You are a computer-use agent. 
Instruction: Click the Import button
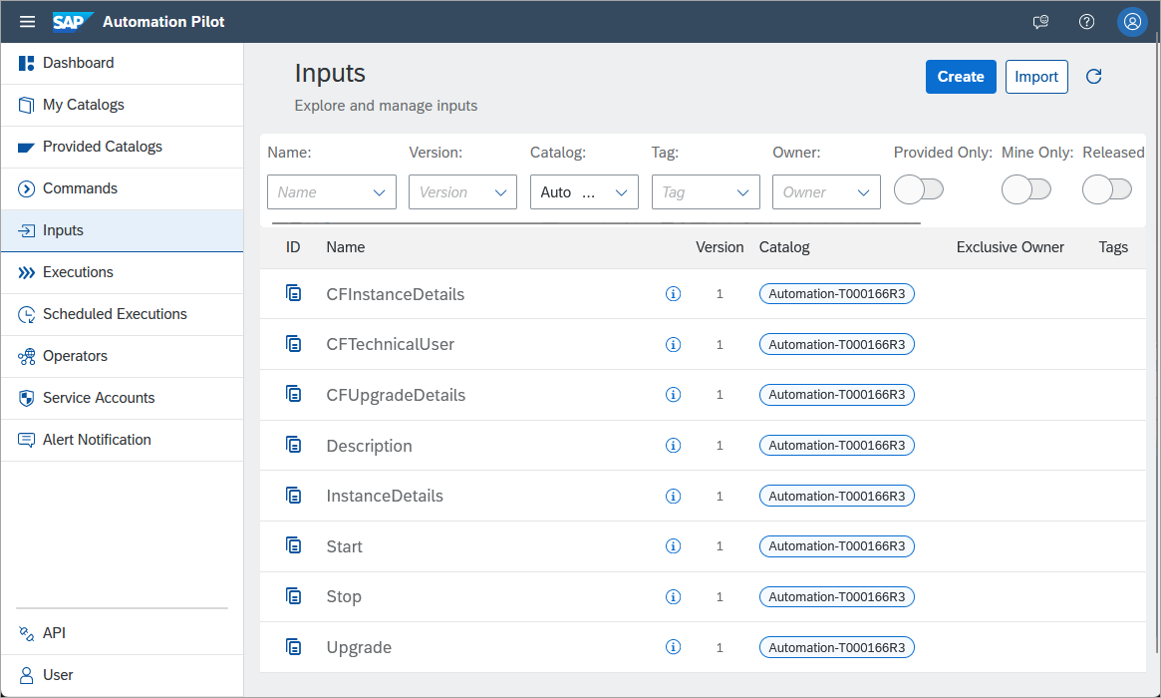point(1035,77)
